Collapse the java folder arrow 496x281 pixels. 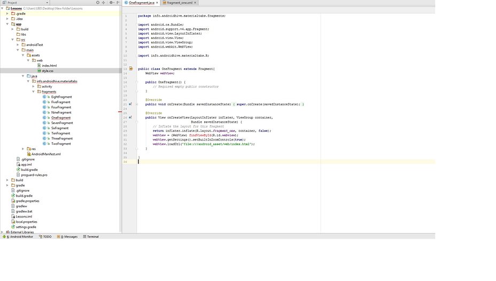tap(23, 76)
